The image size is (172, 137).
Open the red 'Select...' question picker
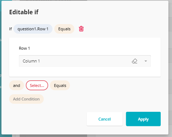(37, 85)
